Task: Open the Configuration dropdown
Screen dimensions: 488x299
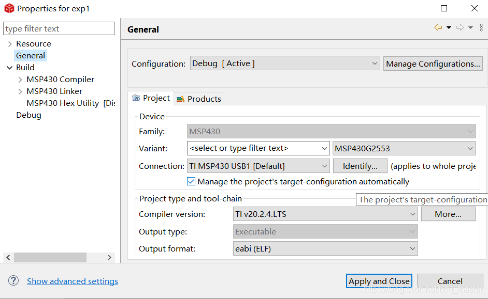Action: pos(285,64)
